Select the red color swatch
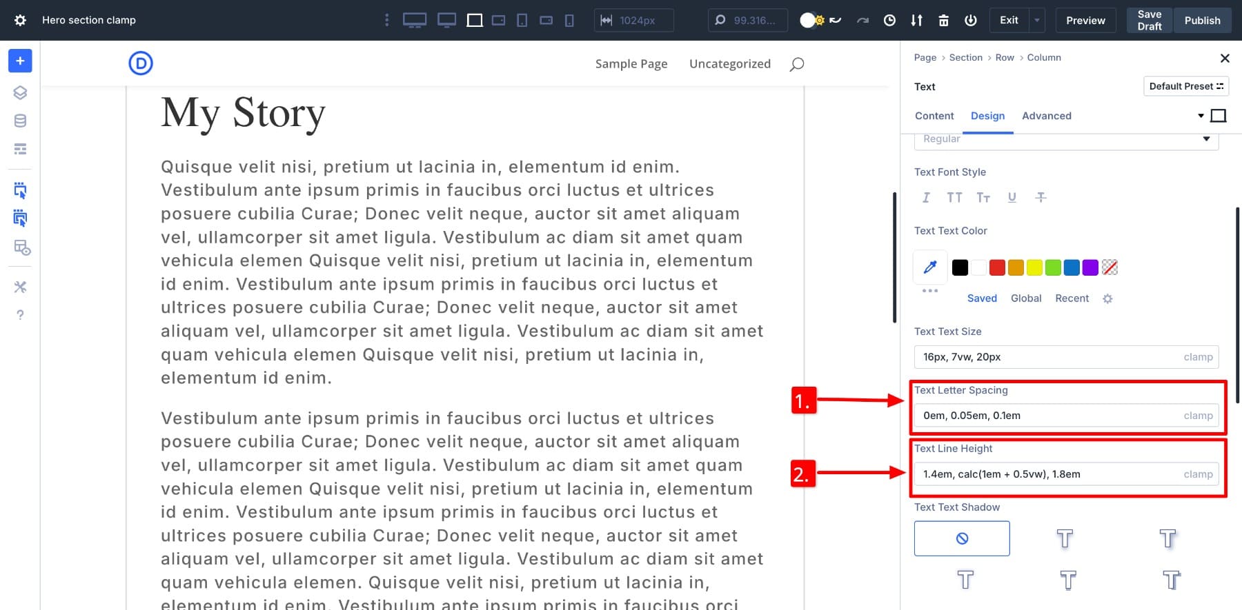 997,267
